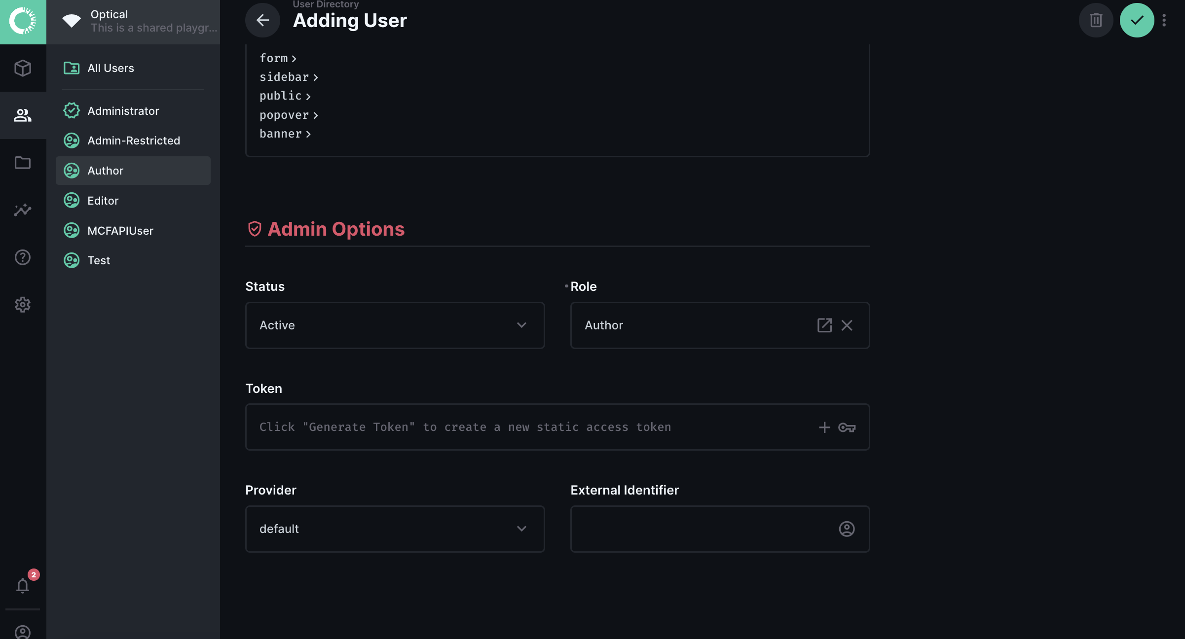Click the All Users people icon in sidebar
This screenshot has height=639, width=1185.
[x=71, y=67]
